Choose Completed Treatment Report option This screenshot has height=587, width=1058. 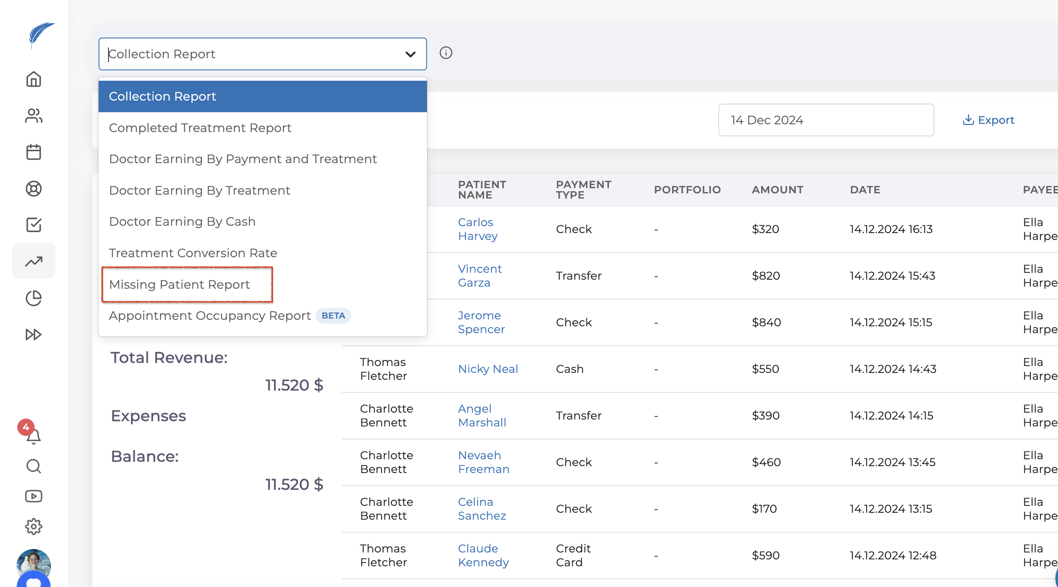200,128
